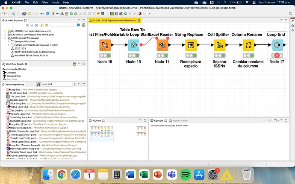This screenshot has height=184, width=295.
Task: Select Column Filter recommended node
Action: point(14,76)
